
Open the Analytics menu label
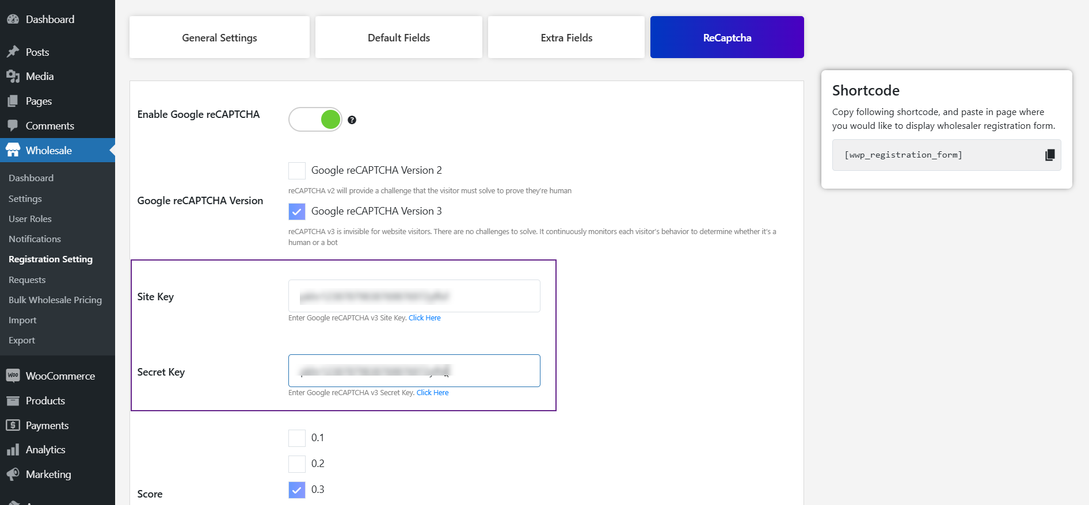pyautogui.click(x=45, y=450)
